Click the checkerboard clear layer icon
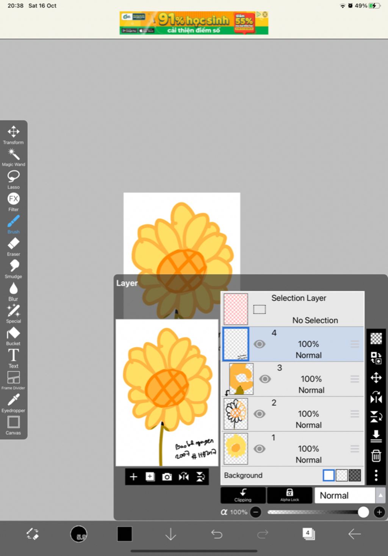This screenshot has width=388, height=556. coord(376,338)
